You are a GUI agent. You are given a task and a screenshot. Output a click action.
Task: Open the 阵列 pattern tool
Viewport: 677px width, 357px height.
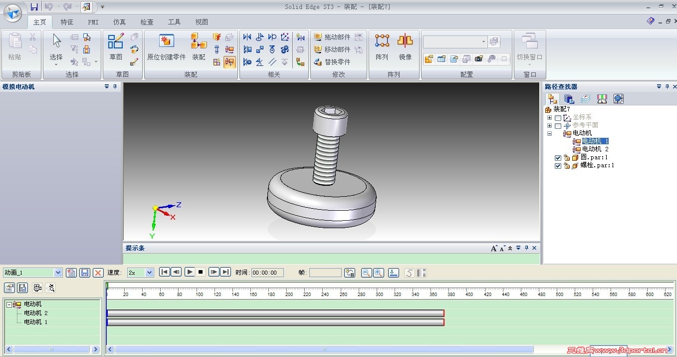(x=382, y=46)
